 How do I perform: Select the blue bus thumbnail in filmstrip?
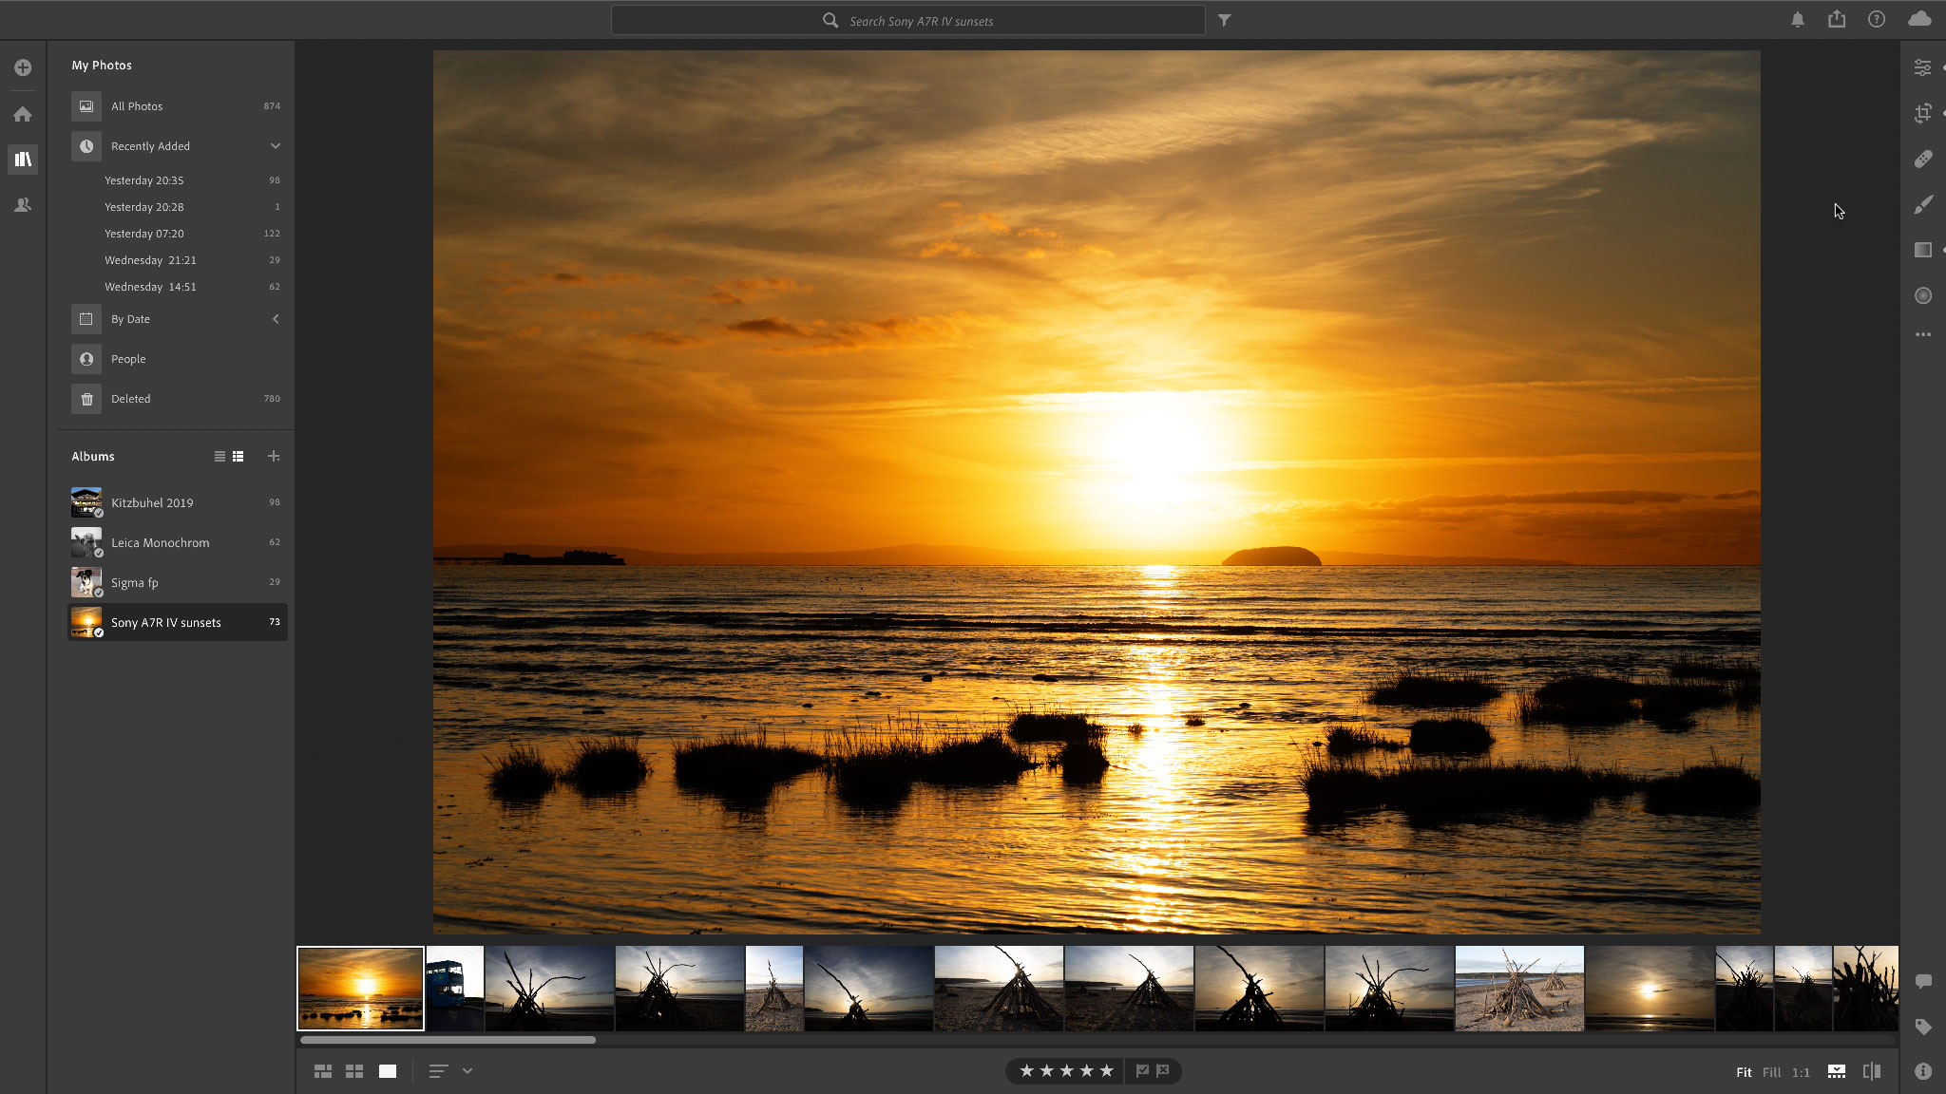point(454,988)
